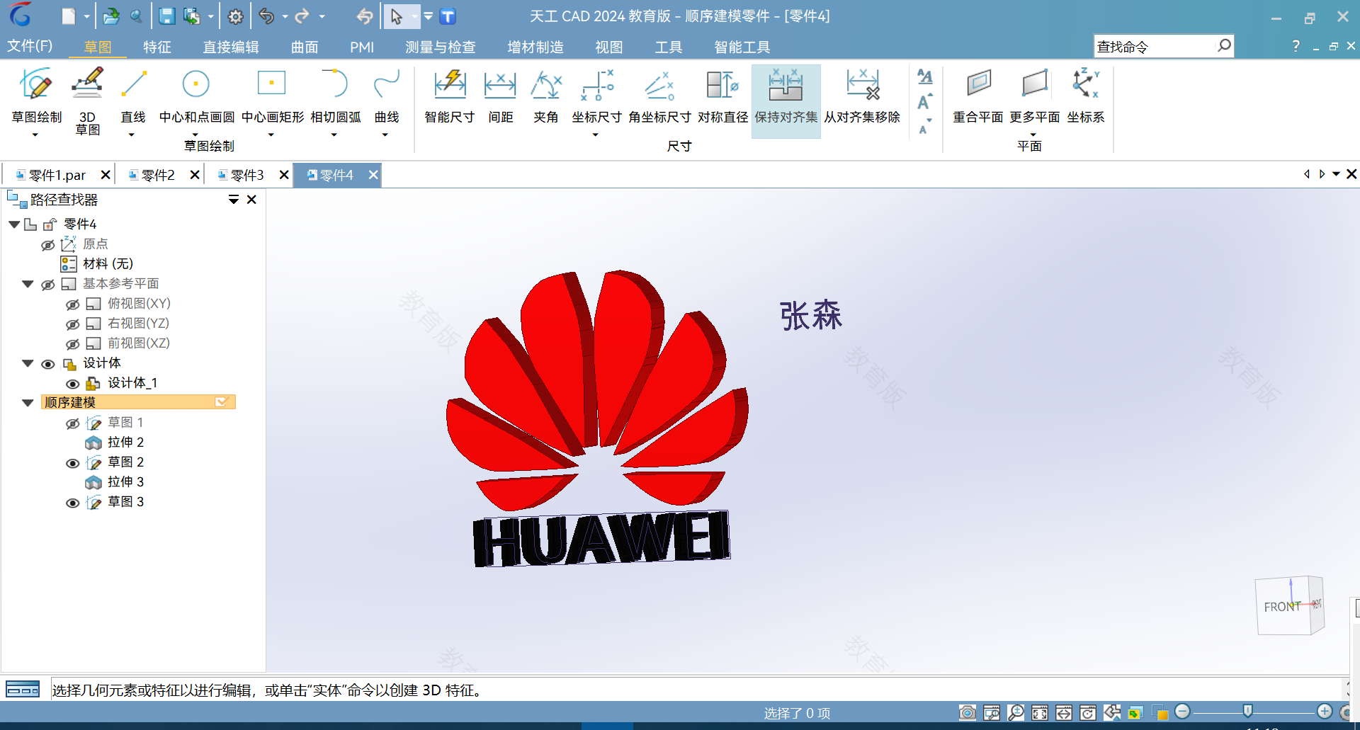Close the 零件3 document tab
Viewport: 1360px width, 730px height.
[284, 175]
